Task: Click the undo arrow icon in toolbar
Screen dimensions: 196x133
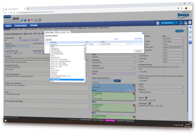Action: tap(32, 20)
